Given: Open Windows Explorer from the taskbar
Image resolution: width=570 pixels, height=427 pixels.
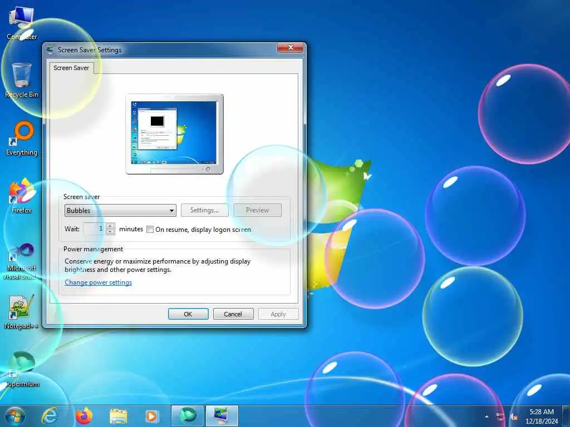Looking at the screenshot, I should tap(118, 416).
